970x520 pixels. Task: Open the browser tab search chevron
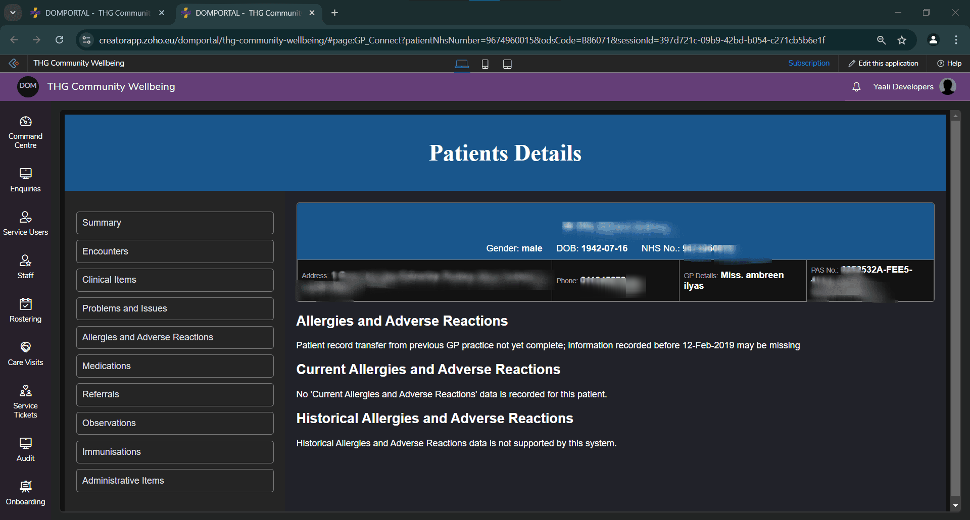click(x=13, y=13)
